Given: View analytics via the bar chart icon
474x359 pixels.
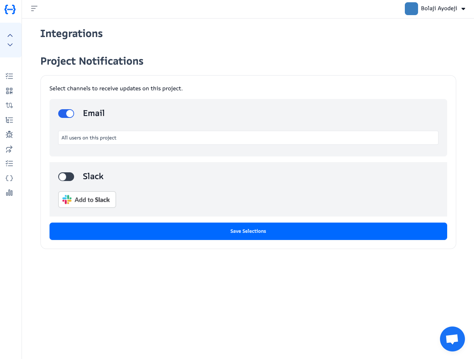Looking at the screenshot, I should [x=9, y=193].
